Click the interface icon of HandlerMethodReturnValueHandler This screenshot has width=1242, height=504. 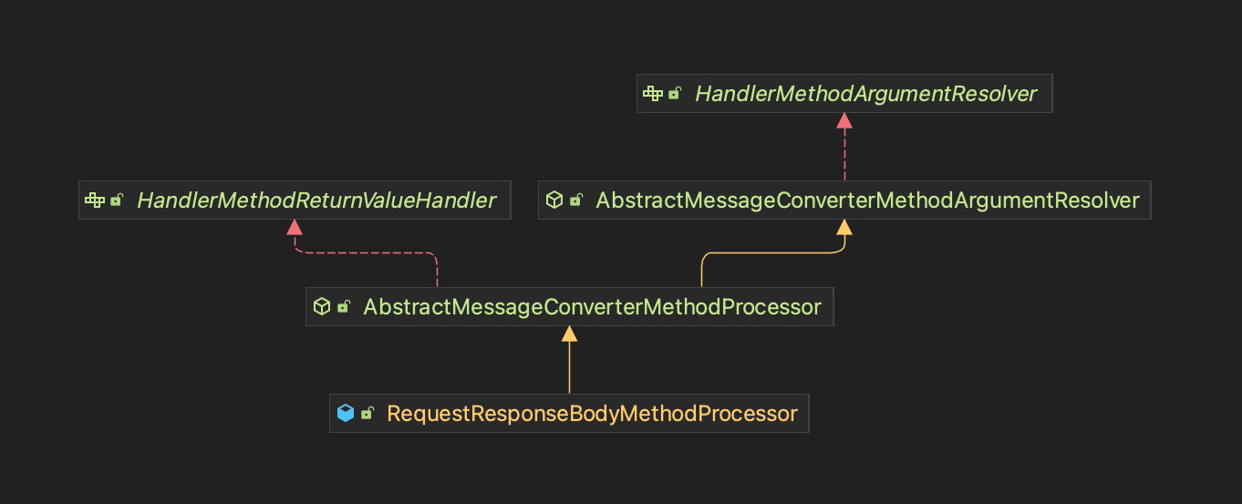[95, 201]
